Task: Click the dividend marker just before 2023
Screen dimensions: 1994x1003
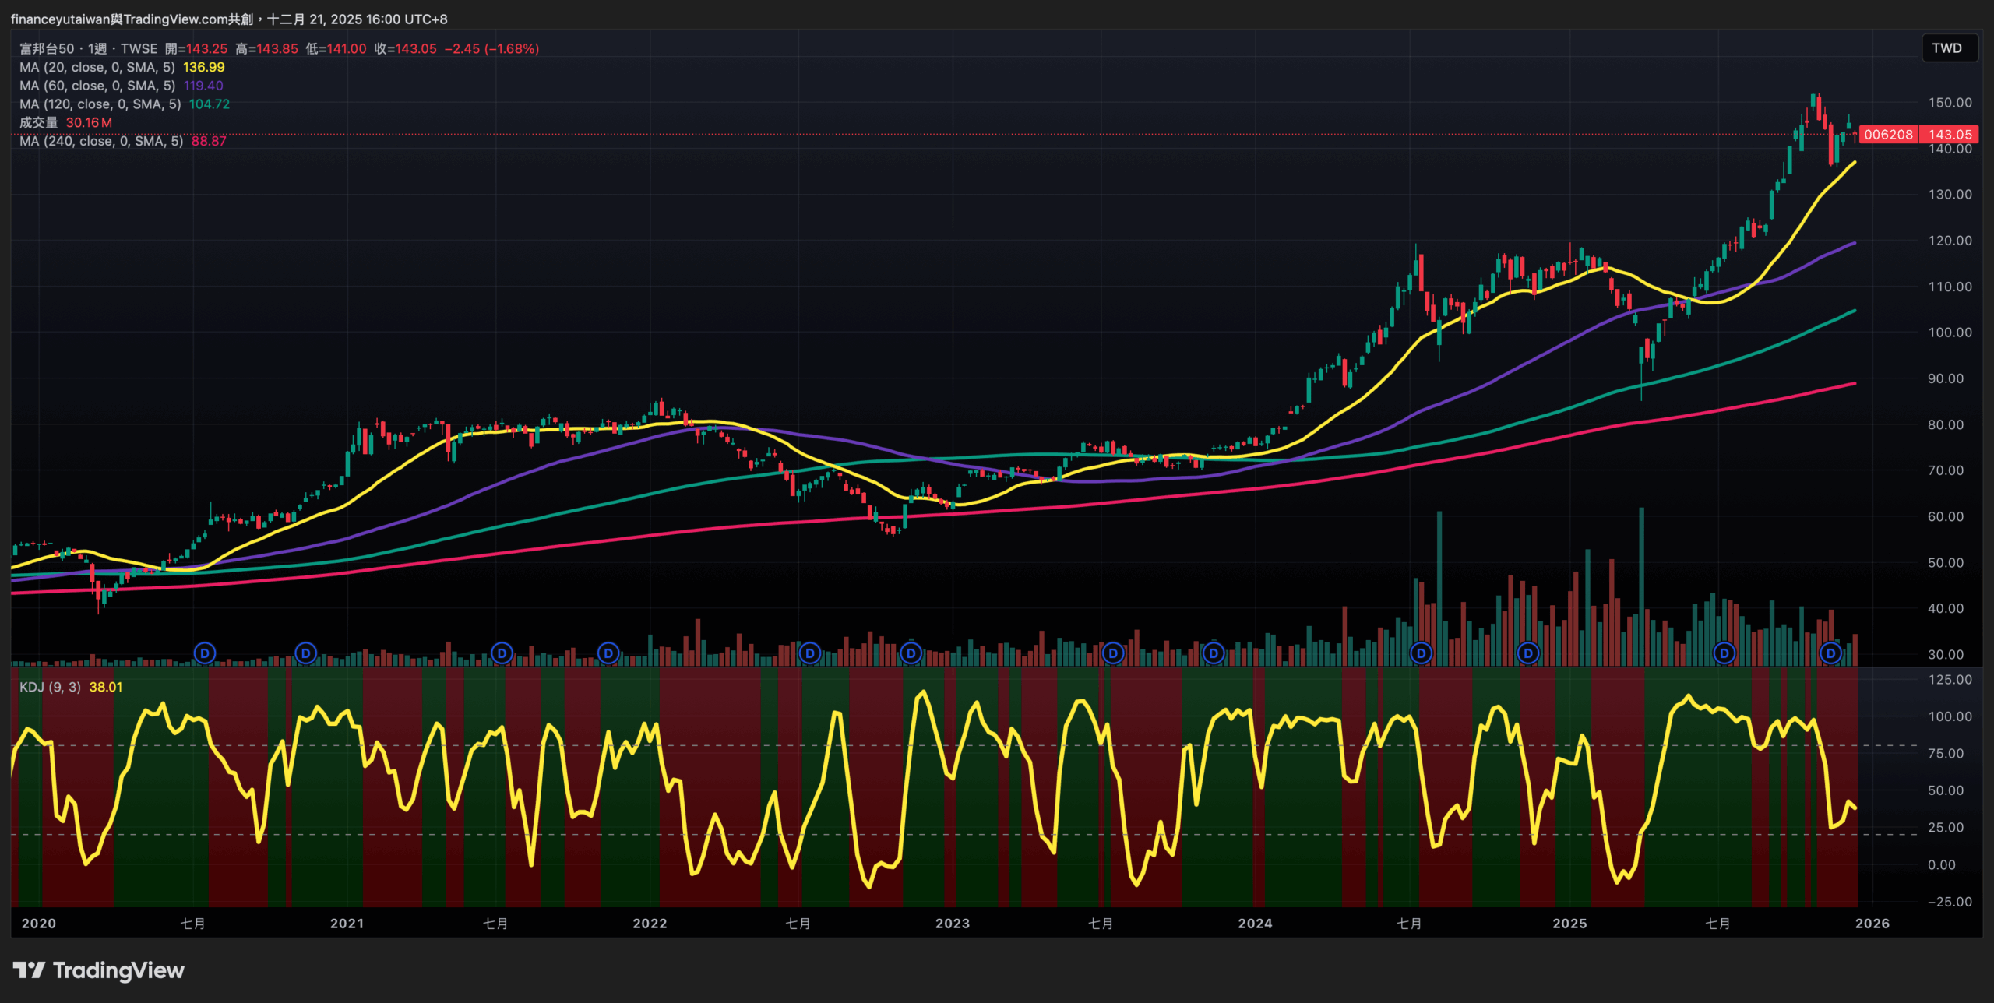Action: [x=911, y=653]
